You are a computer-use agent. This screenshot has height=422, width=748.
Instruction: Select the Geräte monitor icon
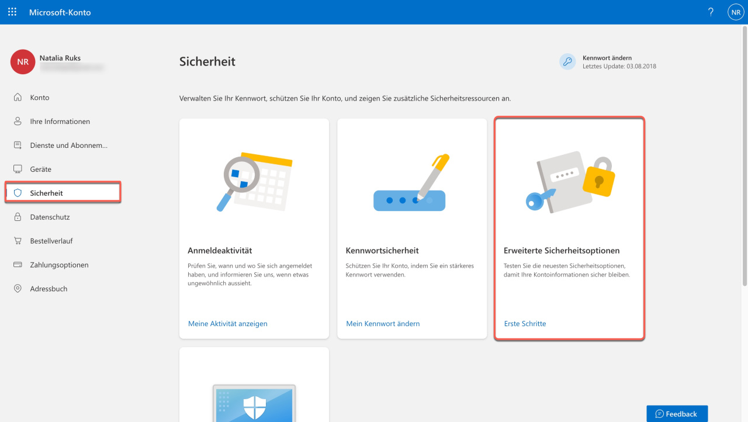coord(18,169)
